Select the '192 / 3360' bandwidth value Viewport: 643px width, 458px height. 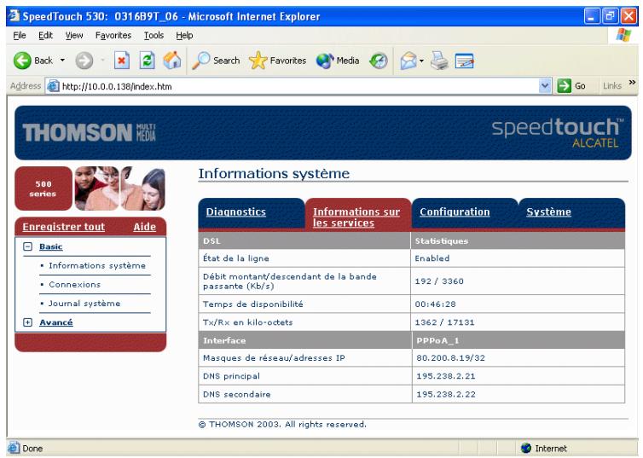(439, 281)
